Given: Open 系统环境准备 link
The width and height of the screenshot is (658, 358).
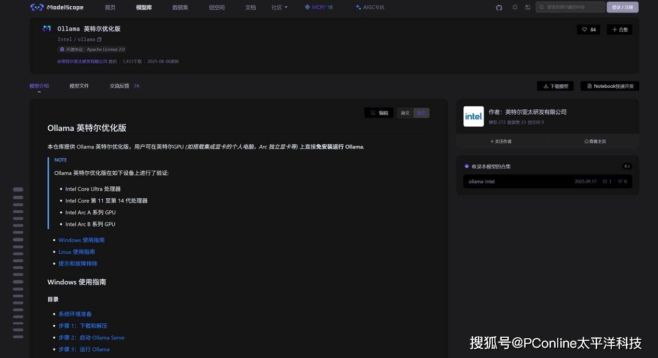Looking at the screenshot, I should 75,314.
